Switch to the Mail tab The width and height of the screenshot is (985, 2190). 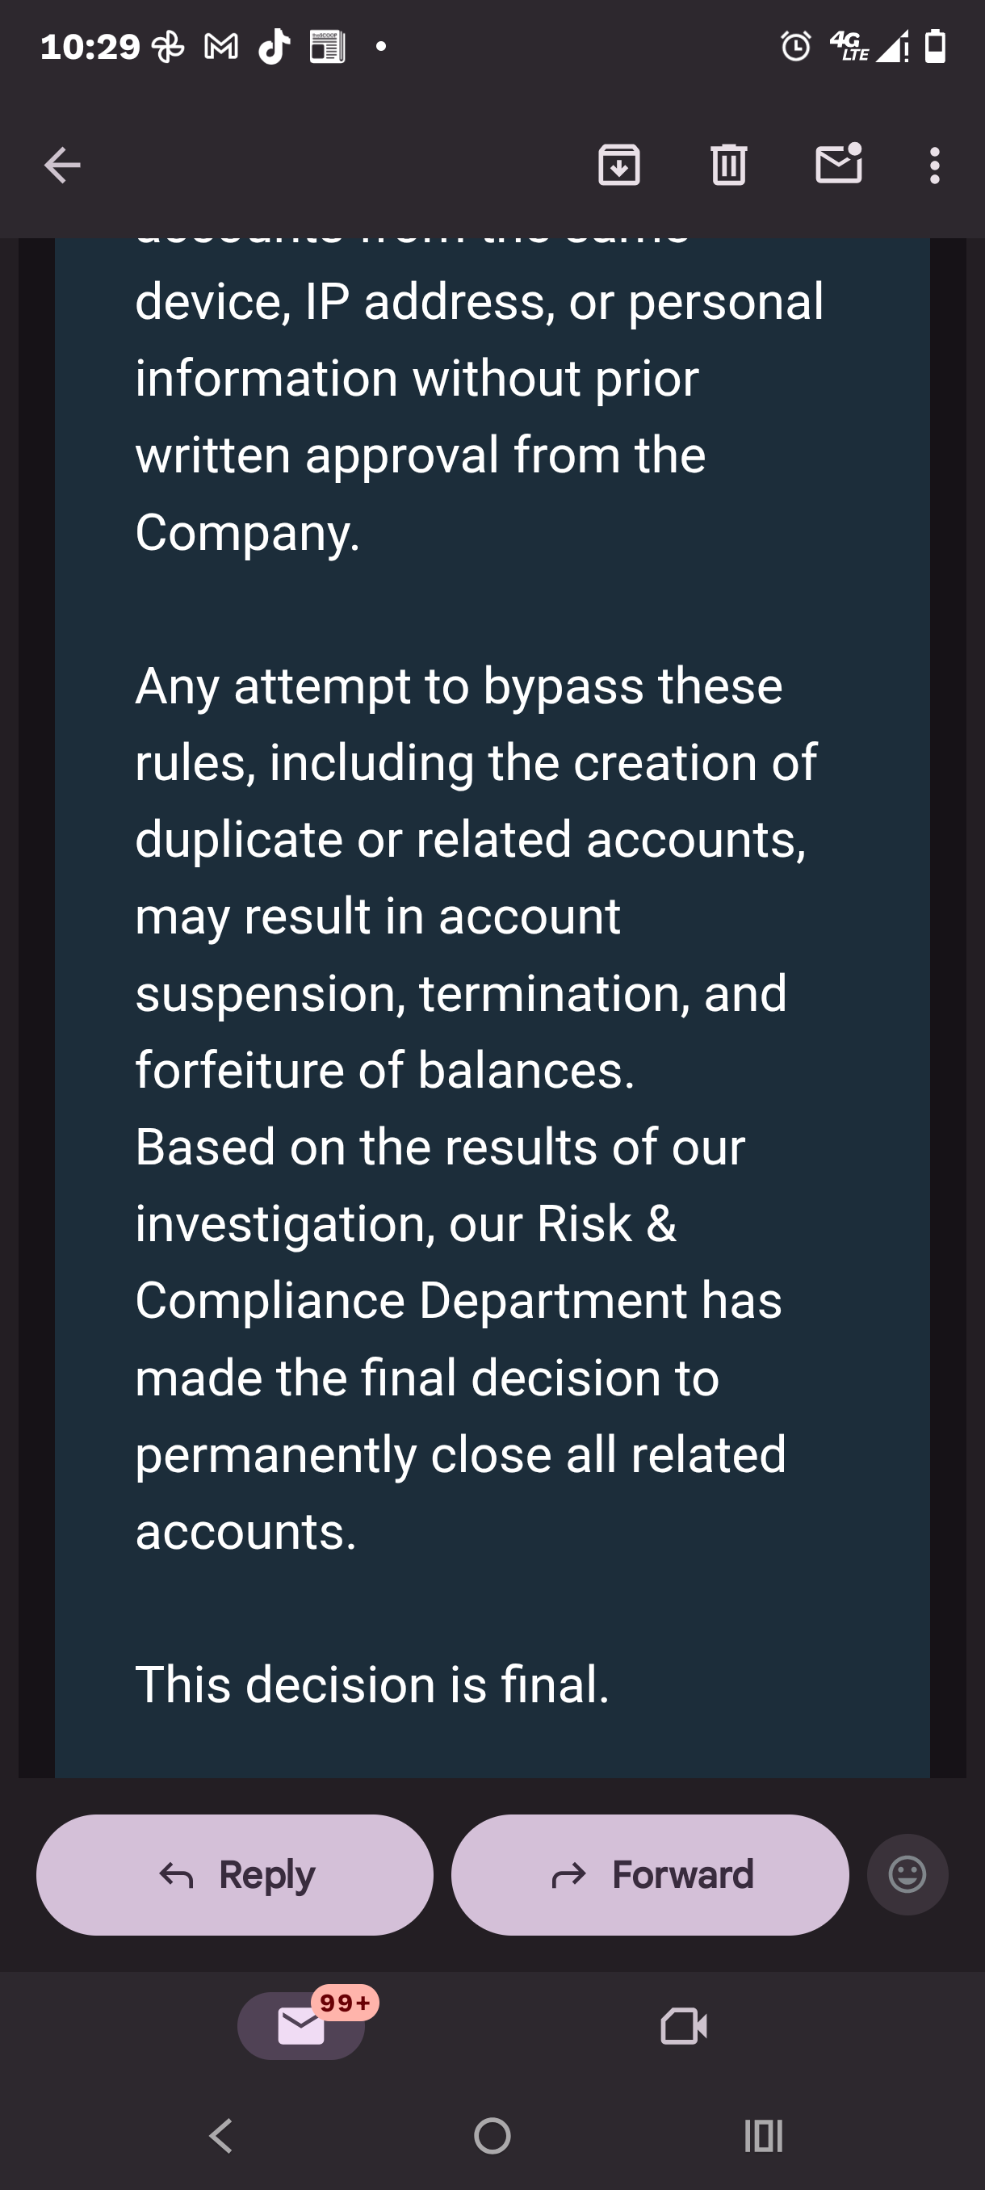pos(301,2026)
